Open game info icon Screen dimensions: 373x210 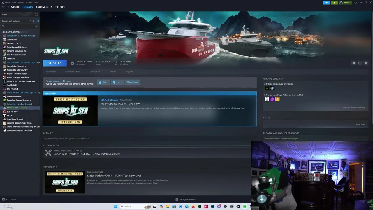360,63
